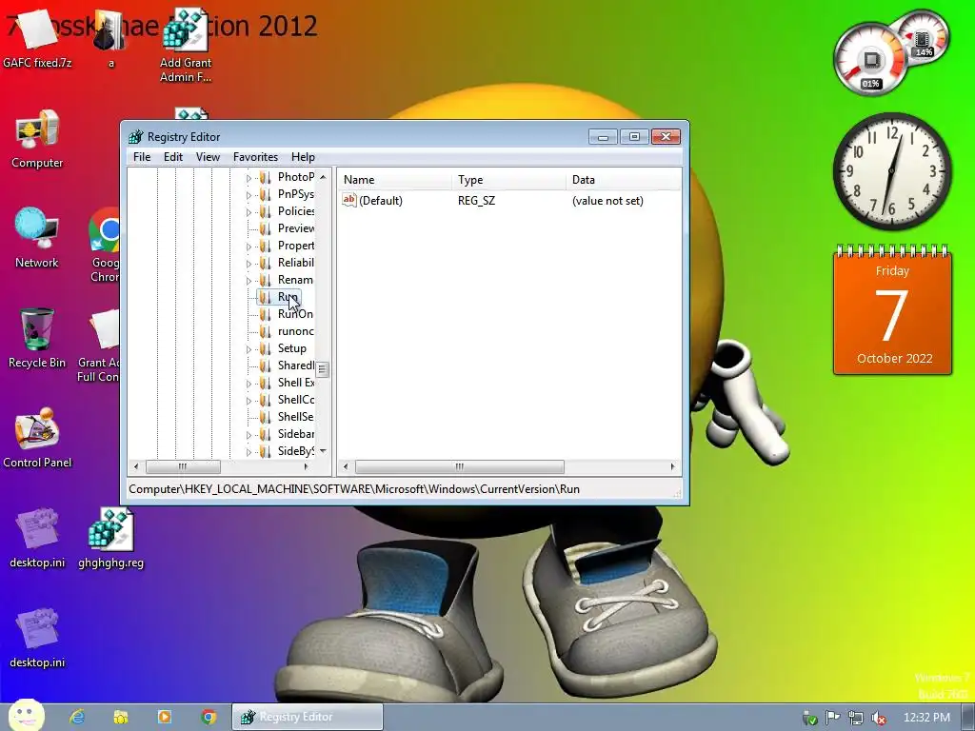
Task: Expand the ShellCc registry key
Action: [x=249, y=401]
